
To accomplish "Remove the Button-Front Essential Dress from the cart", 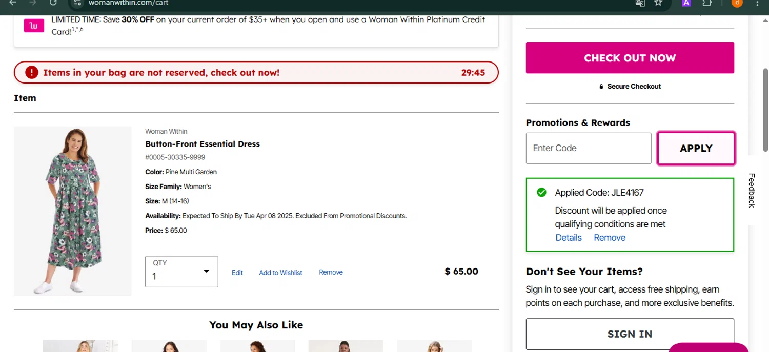I will (331, 272).
